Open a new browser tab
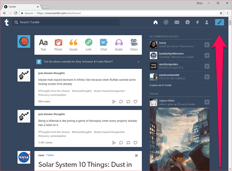This screenshot has width=232, height=171. tap(45, 7)
